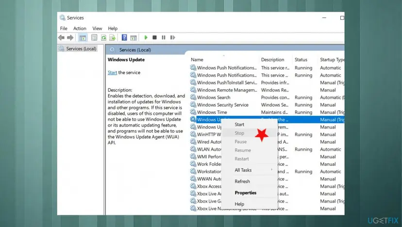Click the gear icon of Windows PushToInstall
Screen dimensions: 402x227
pos(193,82)
